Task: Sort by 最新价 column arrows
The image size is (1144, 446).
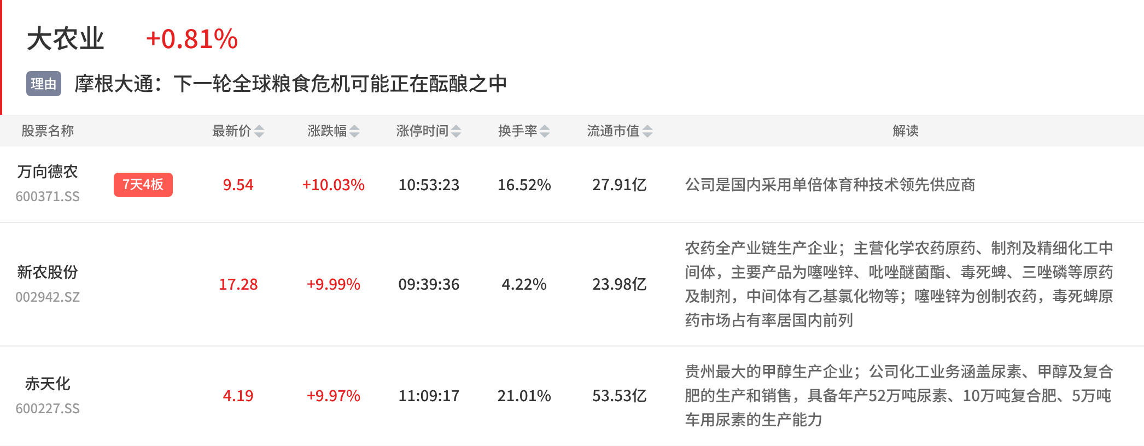Action: tap(259, 131)
